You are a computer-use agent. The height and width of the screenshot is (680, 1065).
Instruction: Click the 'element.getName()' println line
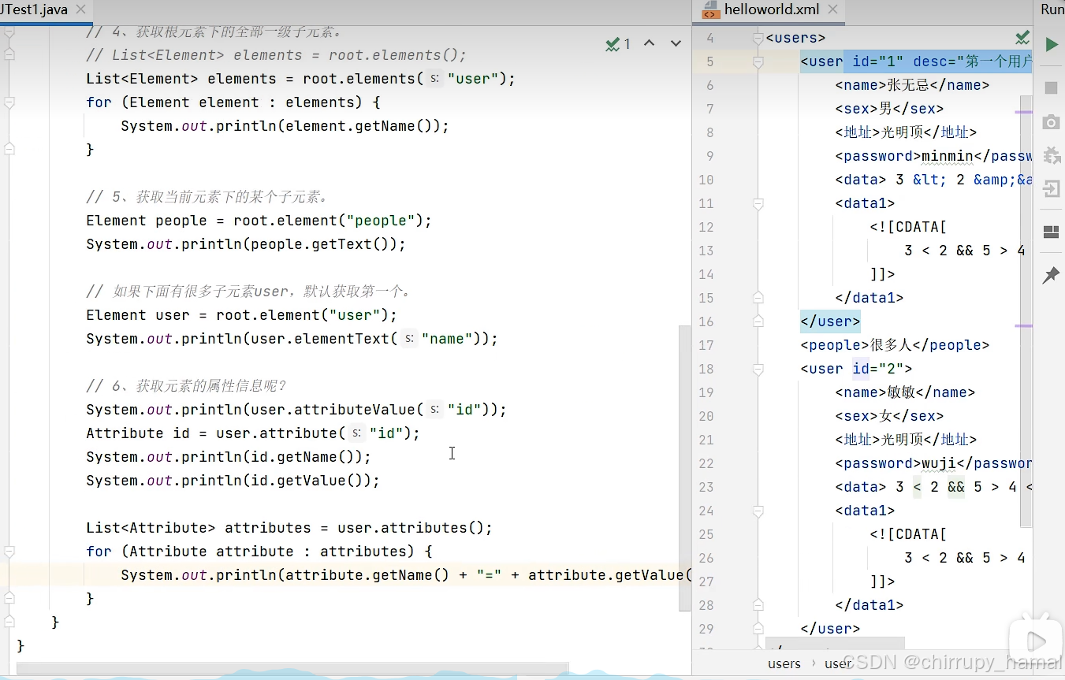coord(285,126)
